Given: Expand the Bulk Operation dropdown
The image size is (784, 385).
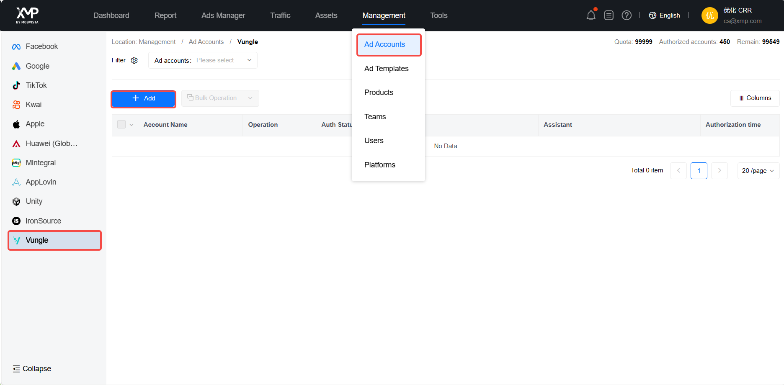Looking at the screenshot, I should [x=250, y=98].
